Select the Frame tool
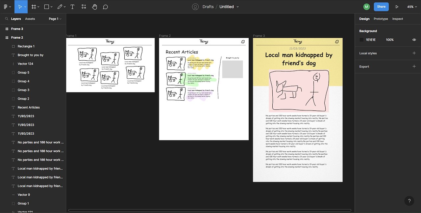 tap(34, 7)
